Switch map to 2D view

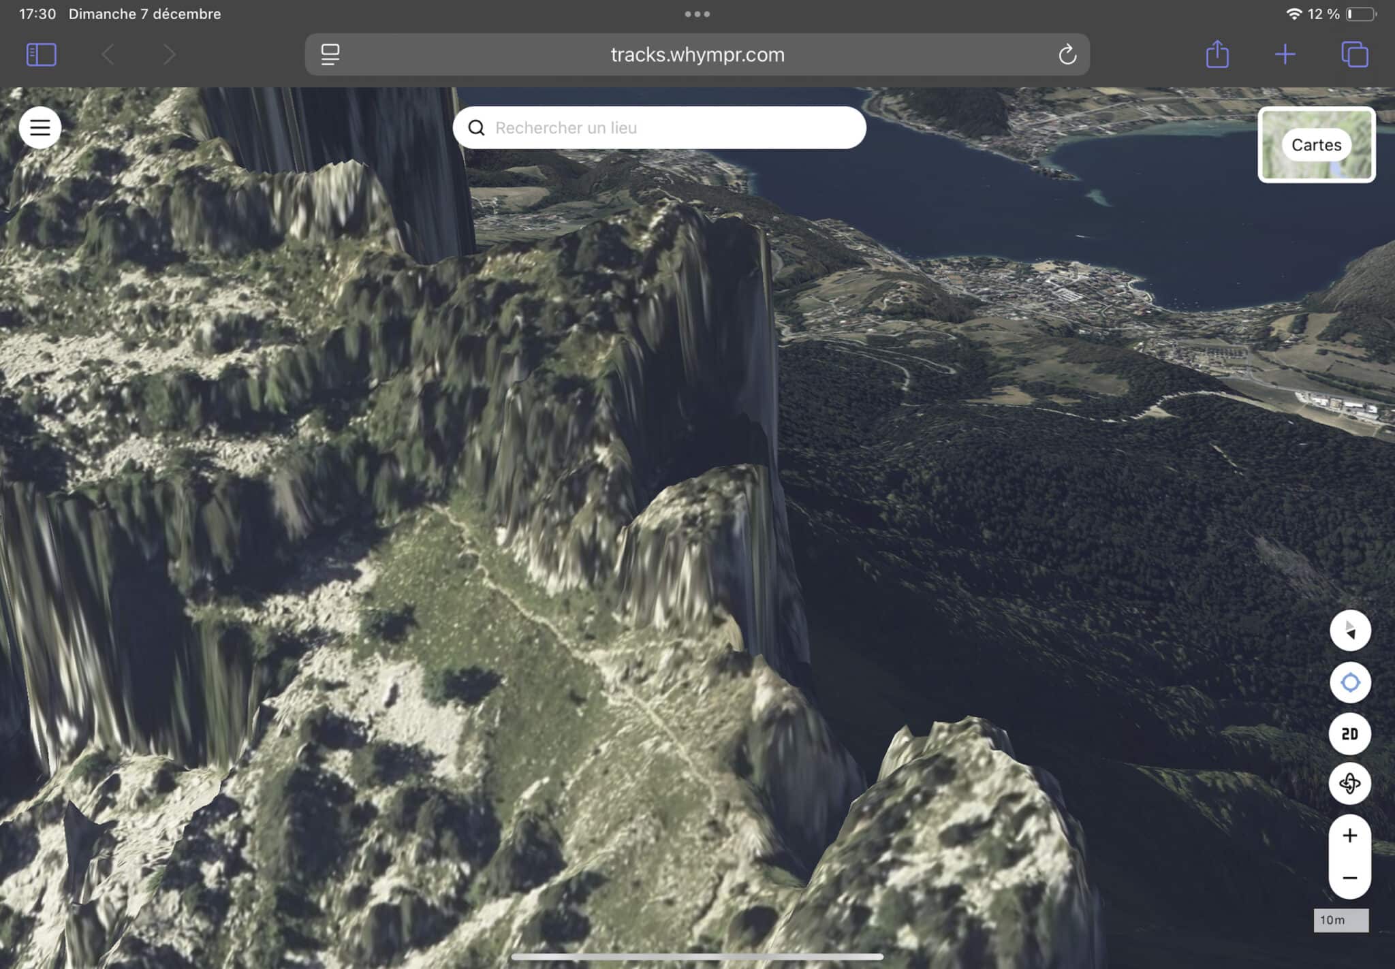point(1349,733)
